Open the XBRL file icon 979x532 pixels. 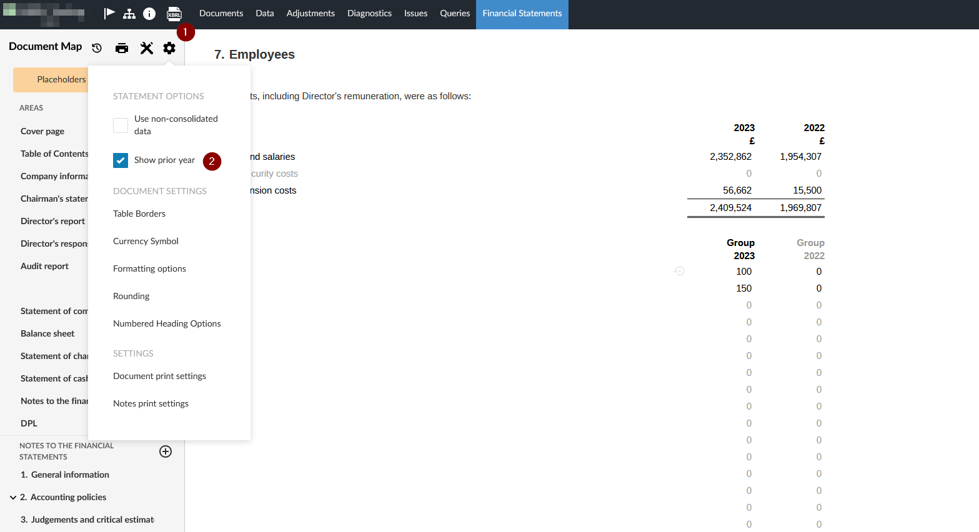(174, 14)
